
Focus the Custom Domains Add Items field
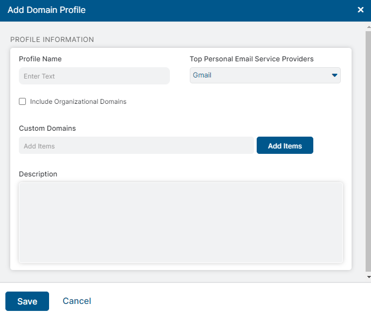(x=136, y=146)
